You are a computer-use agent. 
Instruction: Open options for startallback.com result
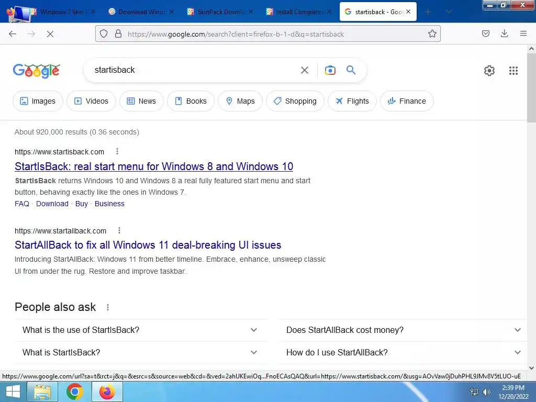click(x=119, y=230)
